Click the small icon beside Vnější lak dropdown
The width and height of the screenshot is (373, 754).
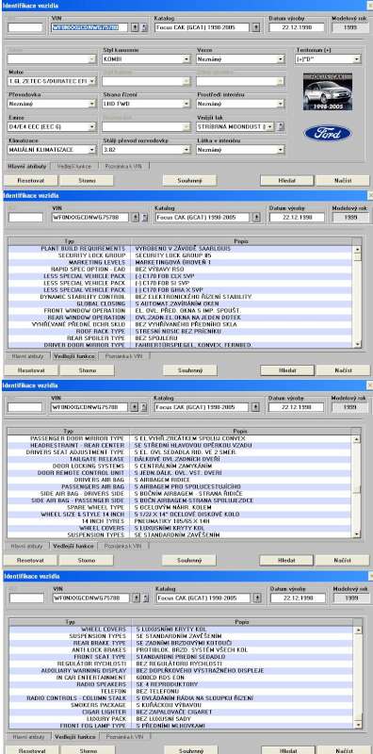[281, 126]
